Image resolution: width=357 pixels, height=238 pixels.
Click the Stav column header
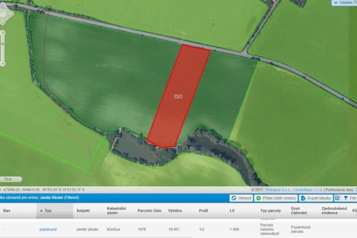click(x=7, y=211)
